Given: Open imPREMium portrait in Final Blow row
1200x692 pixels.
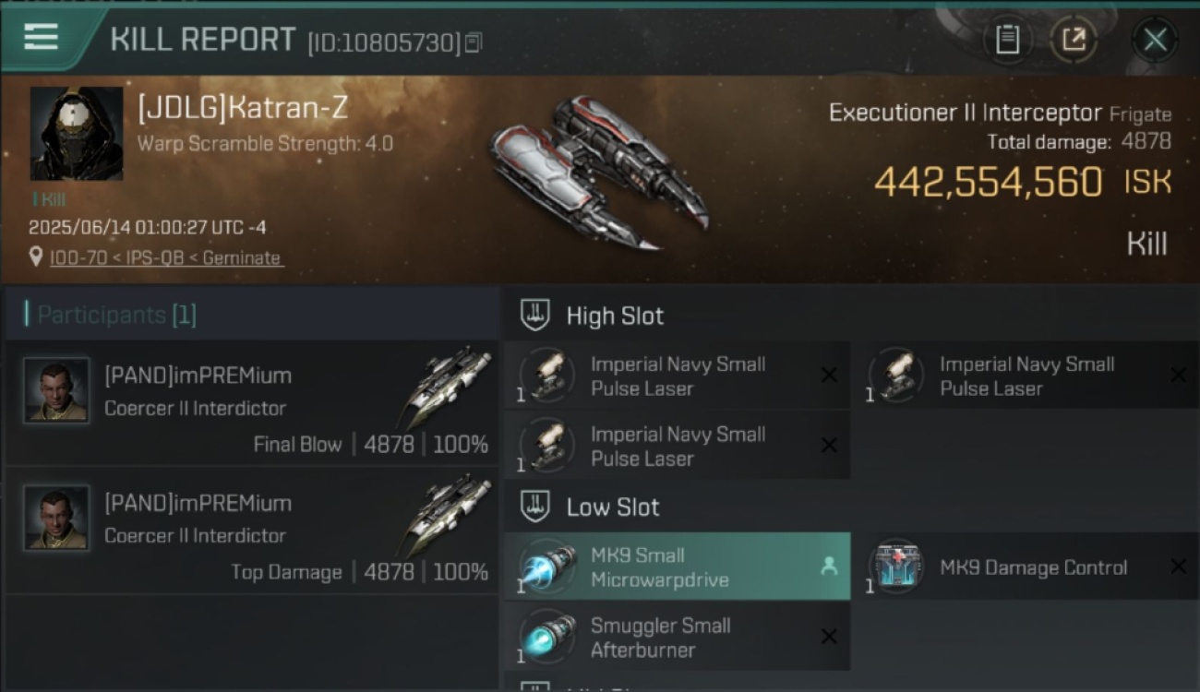Looking at the screenshot, I should [56, 391].
